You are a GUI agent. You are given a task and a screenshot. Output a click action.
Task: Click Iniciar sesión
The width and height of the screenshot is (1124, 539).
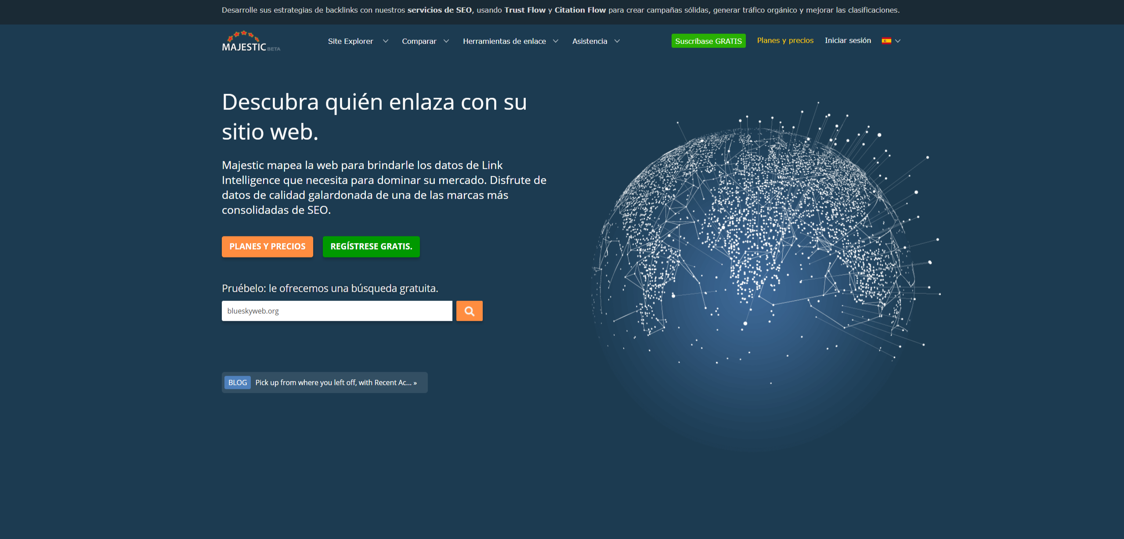coord(848,40)
